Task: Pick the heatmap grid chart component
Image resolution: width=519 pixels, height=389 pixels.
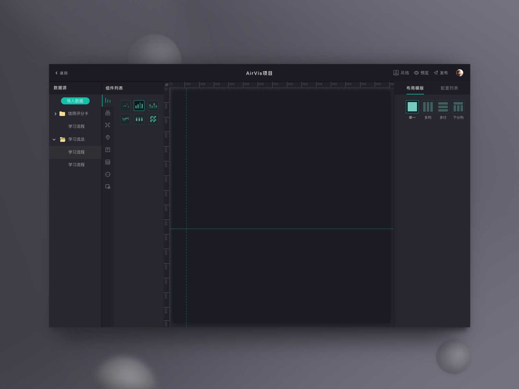Action: click(153, 119)
